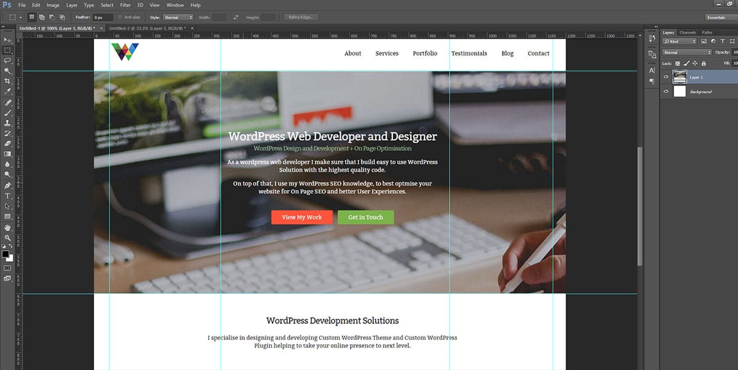Image resolution: width=738 pixels, height=370 pixels.
Task: Open the Filter menu
Action: (125, 5)
